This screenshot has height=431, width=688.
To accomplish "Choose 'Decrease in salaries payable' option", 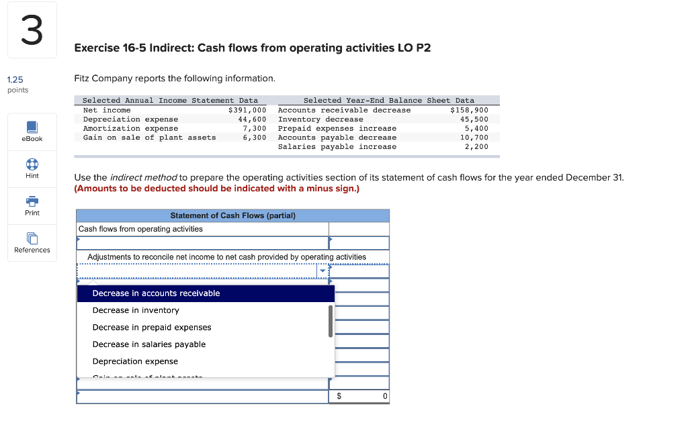I will [149, 344].
